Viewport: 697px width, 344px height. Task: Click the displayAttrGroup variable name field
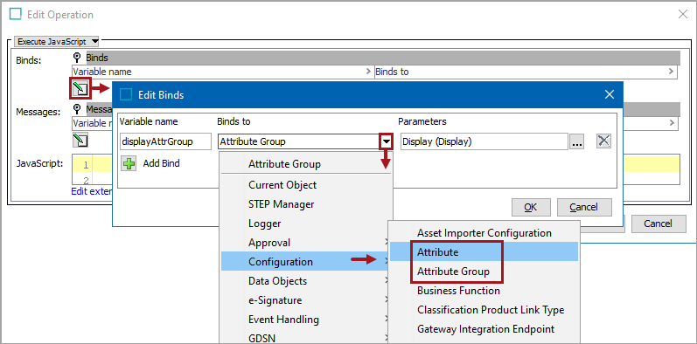point(165,141)
